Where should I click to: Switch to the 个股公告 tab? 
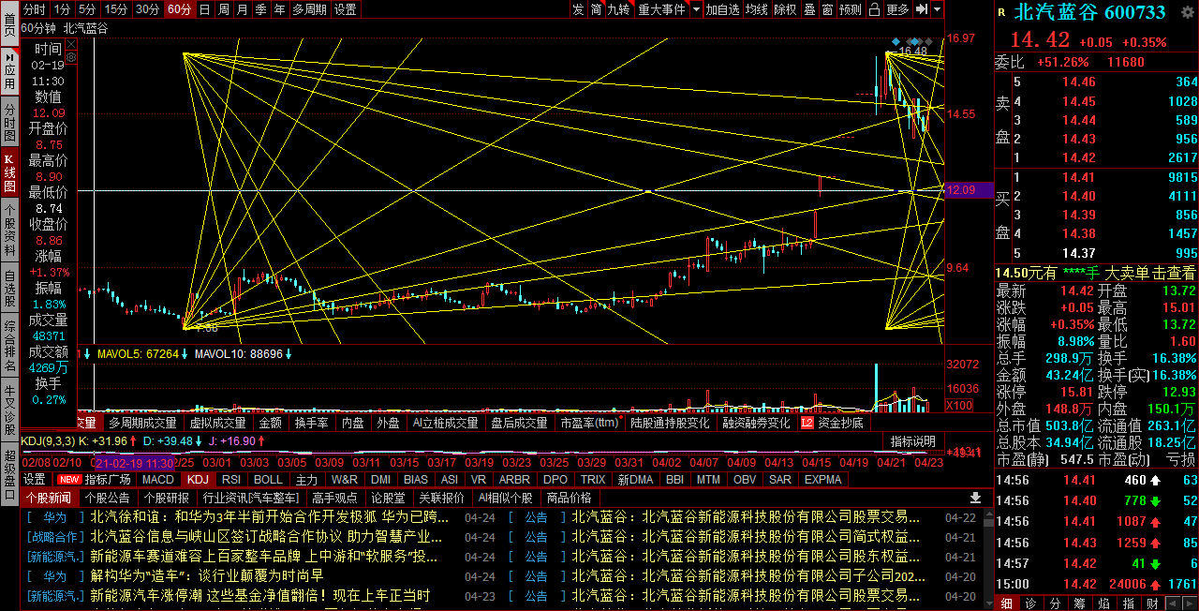(107, 498)
